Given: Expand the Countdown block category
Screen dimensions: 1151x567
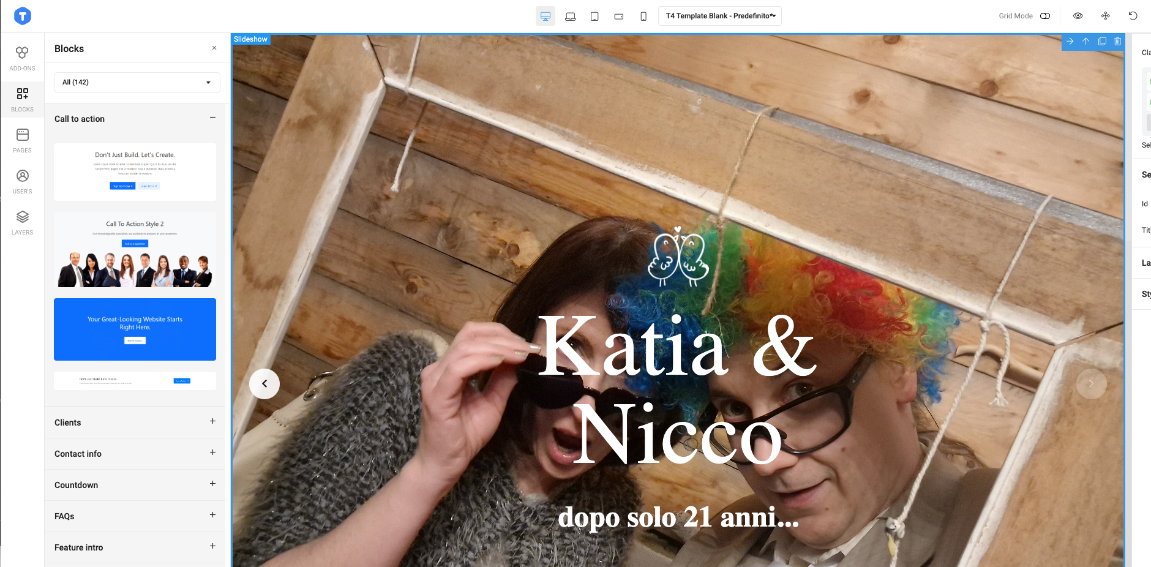Looking at the screenshot, I should [x=212, y=484].
